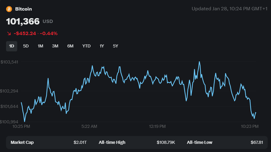Click the -$452.24 price change
The width and height of the screenshot is (271, 152).
pos(25,33)
